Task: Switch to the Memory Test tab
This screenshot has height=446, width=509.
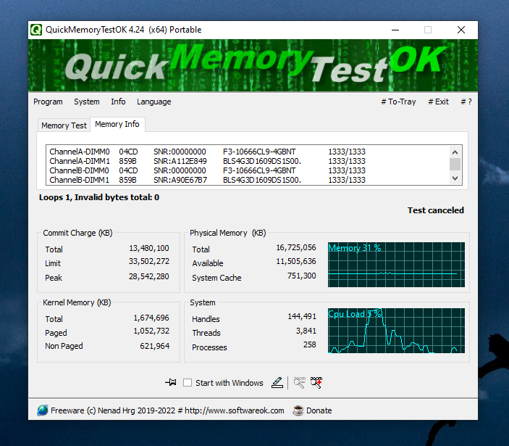Action: tap(64, 125)
